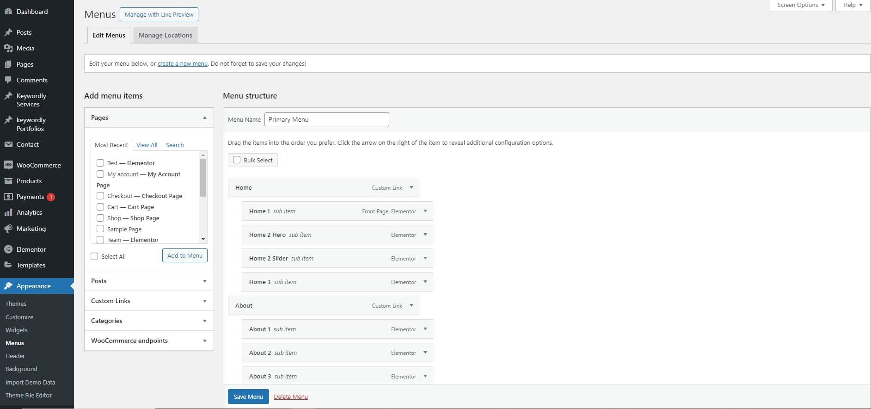Enable the Bulk Select checkbox

click(x=237, y=160)
